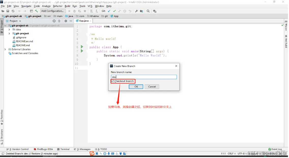Click the Git Show History clock icon
This screenshot has height=158, width=289.
click(x=125, y=11)
